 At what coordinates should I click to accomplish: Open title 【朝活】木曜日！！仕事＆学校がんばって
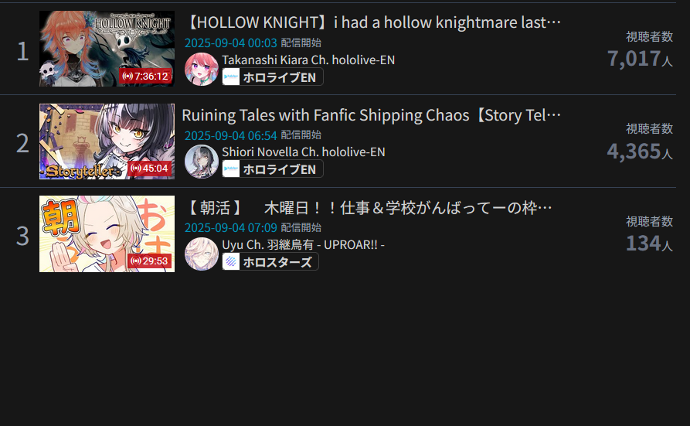[368, 208]
